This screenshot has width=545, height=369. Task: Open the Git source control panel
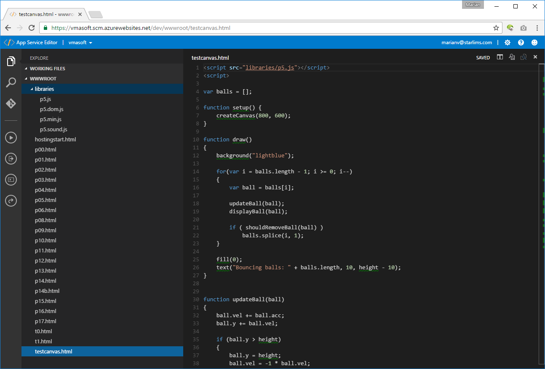pos(11,104)
